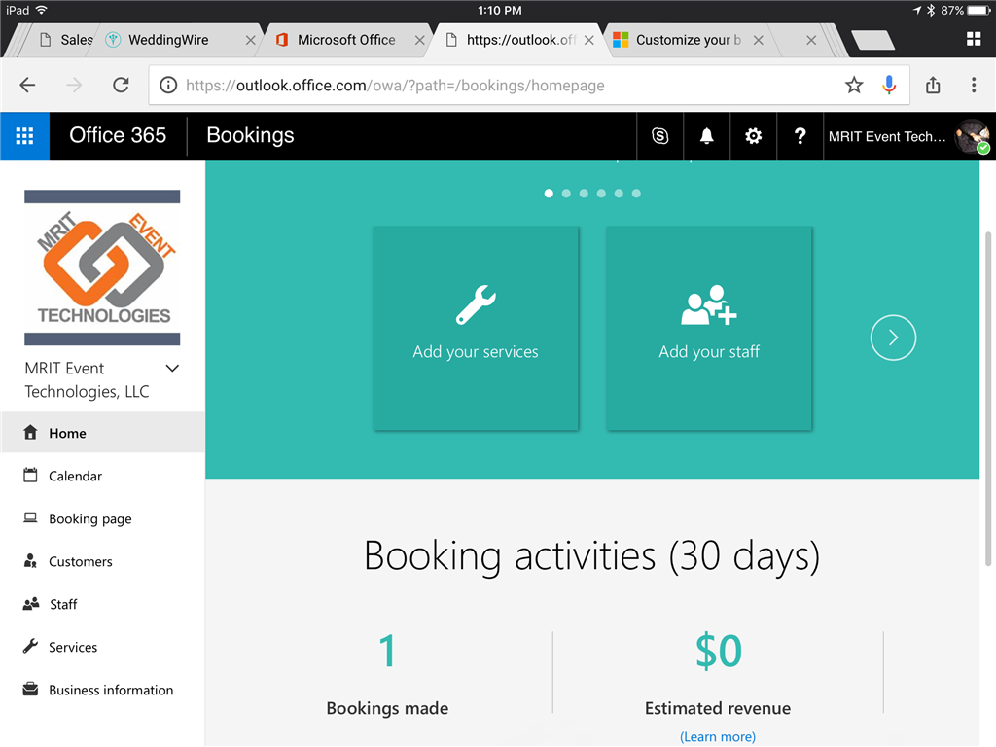Reload the page with the refresh icon
This screenshot has height=747, width=996.
pos(121,86)
